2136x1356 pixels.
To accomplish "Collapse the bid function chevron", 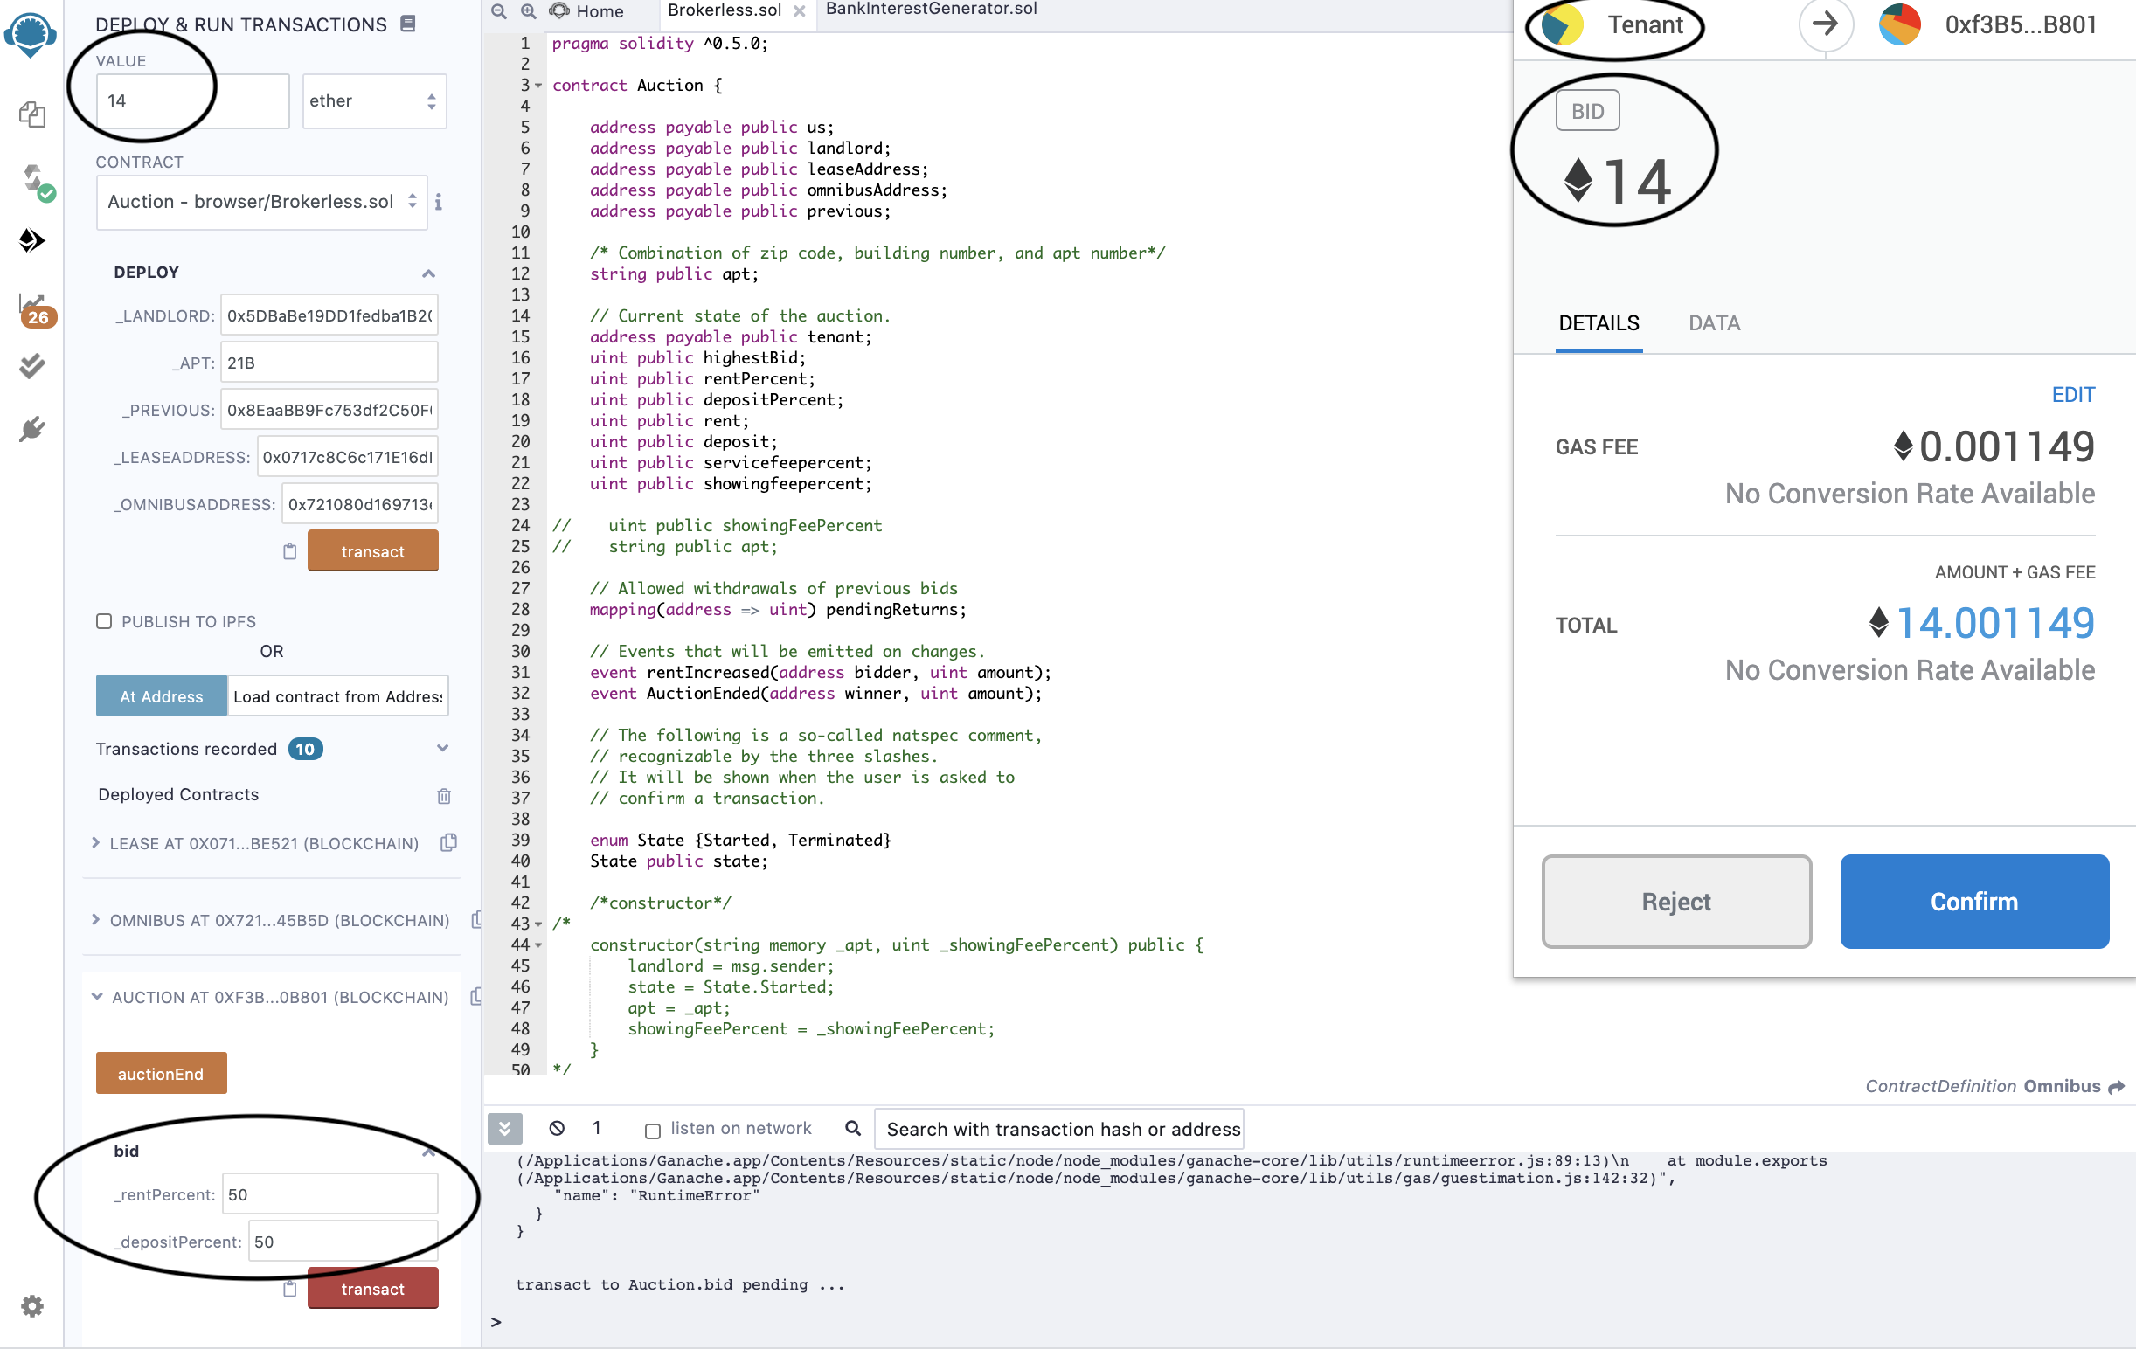I will 429,1152.
